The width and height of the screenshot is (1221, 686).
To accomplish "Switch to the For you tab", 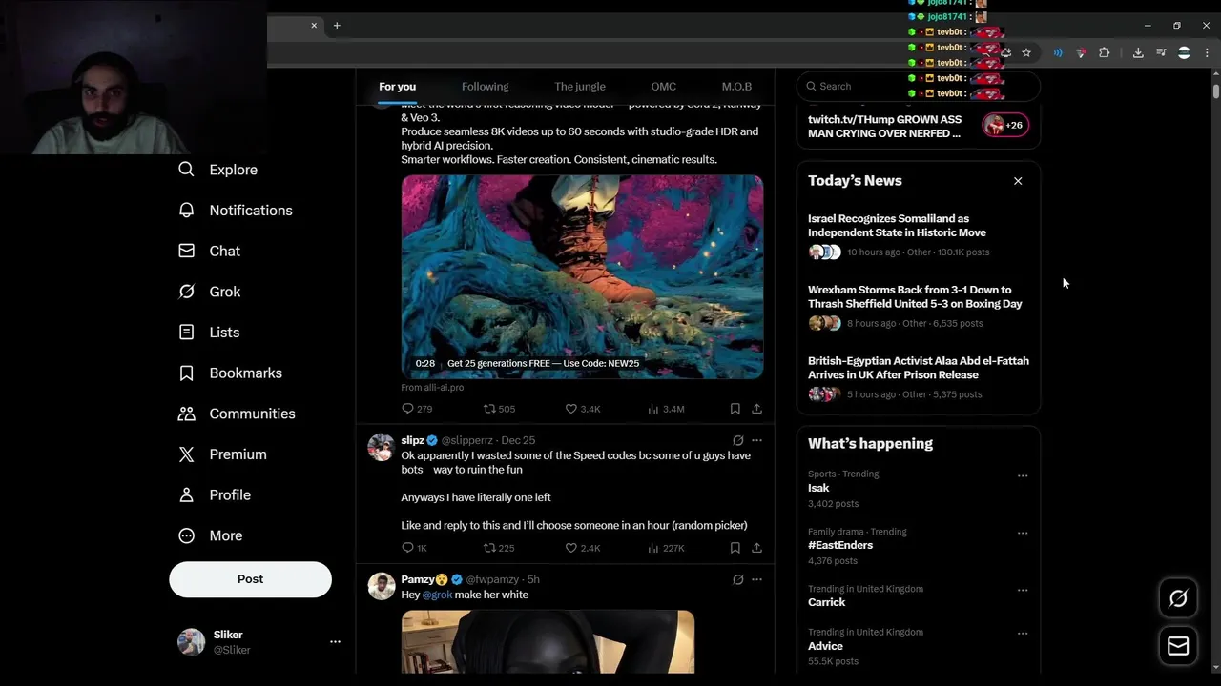I will click(x=397, y=87).
